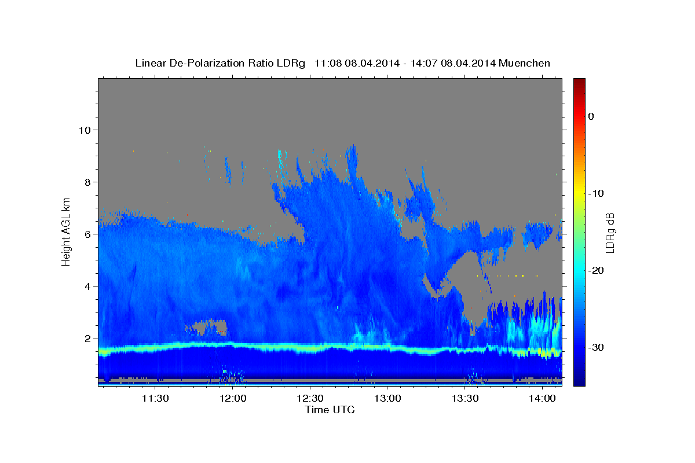Click the colorbar label '-30'
Viewport: 695px width, 463px height.
596,347
